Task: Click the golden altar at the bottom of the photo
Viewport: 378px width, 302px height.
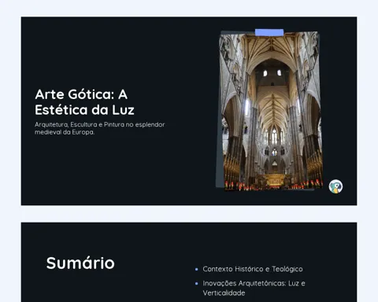Action: [273, 180]
